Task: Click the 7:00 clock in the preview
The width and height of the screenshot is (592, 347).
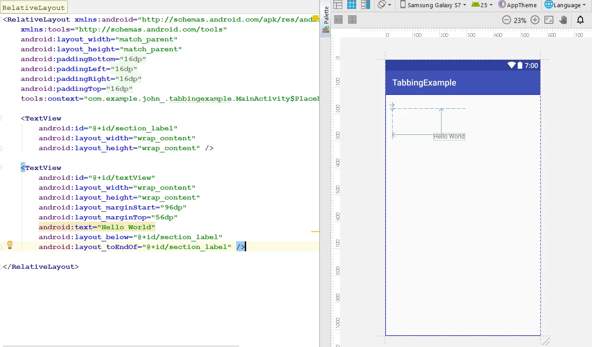Action: 531,66
